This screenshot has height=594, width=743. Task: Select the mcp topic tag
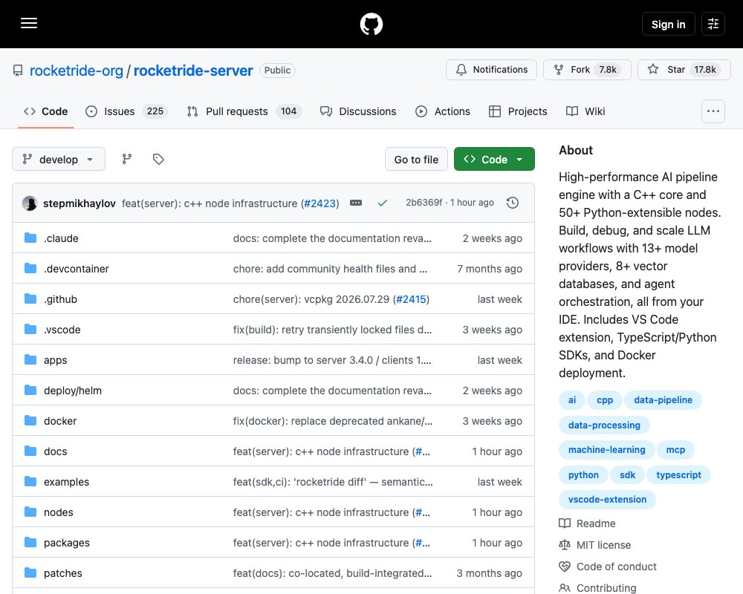675,449
